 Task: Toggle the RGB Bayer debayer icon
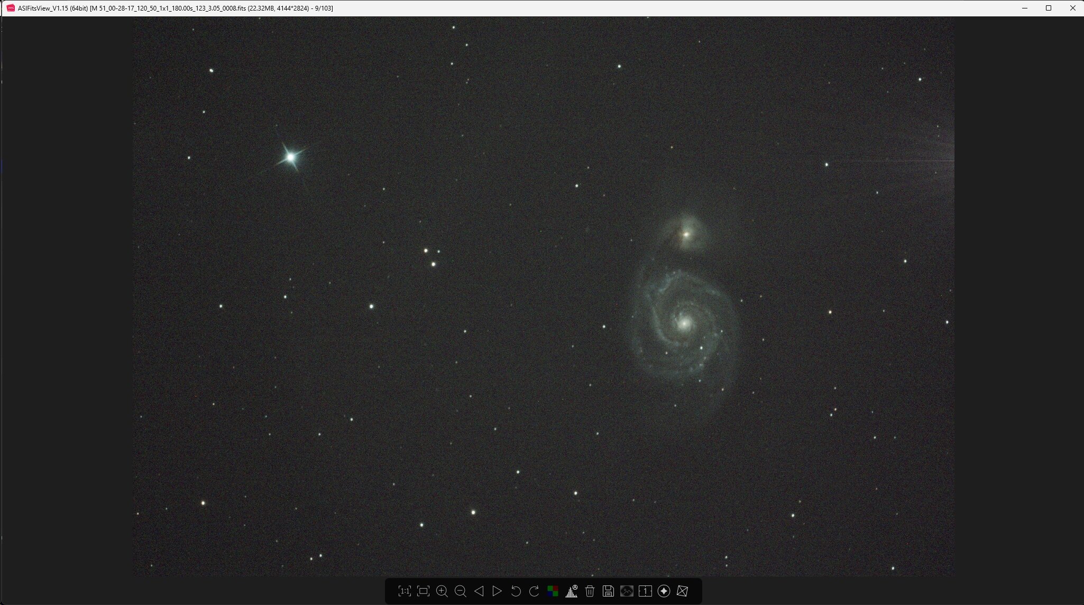tap(553, 591)
